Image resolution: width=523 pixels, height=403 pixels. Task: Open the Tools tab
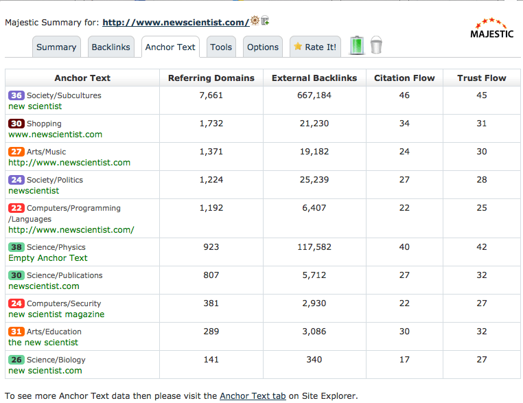(221, 47)
